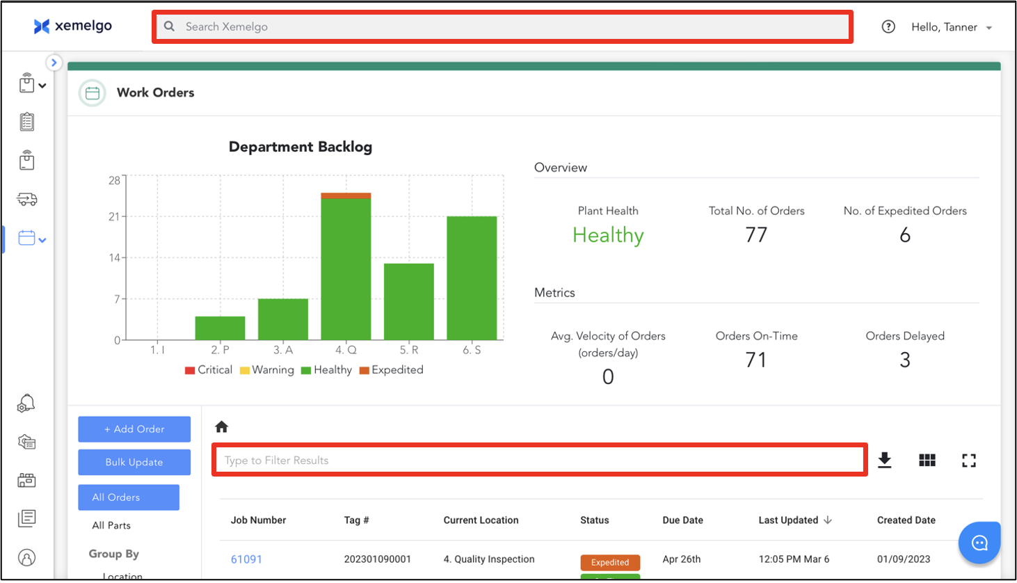The width and height of the screenshot is (1017, 583).
Task: Toggle the Warning legend entry
Action: [x=266, y=370]
